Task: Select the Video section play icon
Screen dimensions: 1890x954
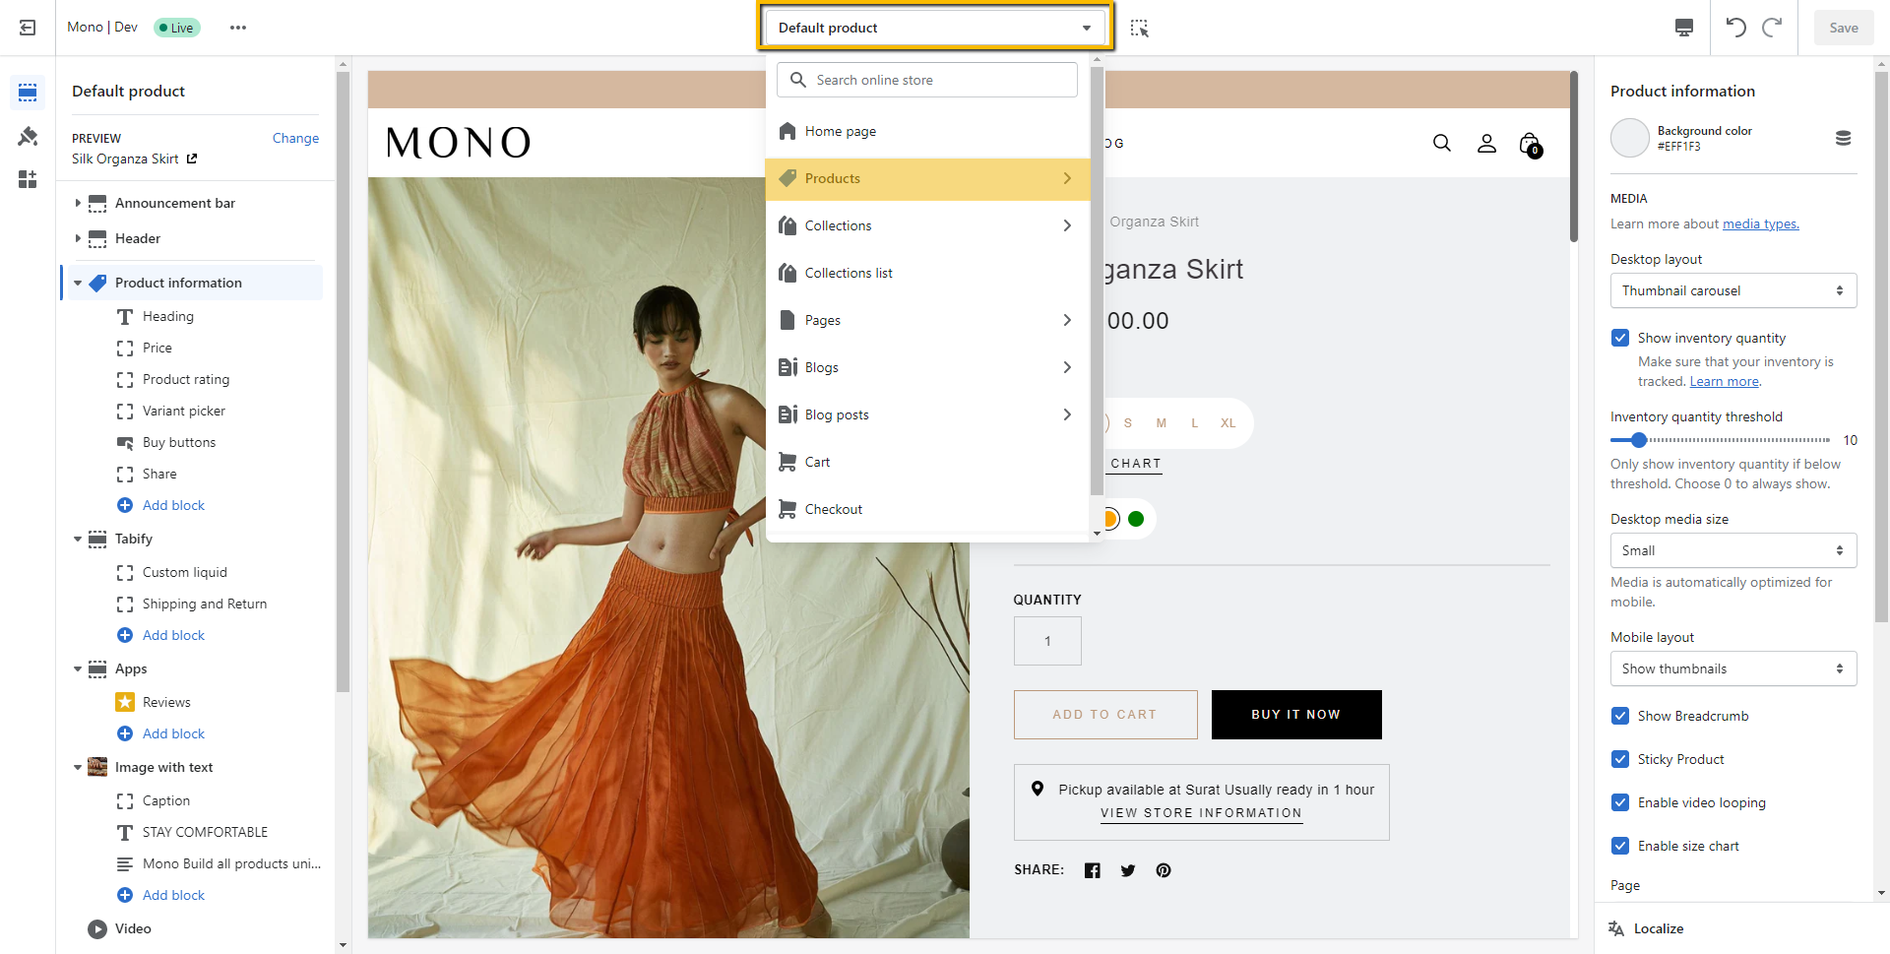Action: pyautogui.click(x=97, y=928)
